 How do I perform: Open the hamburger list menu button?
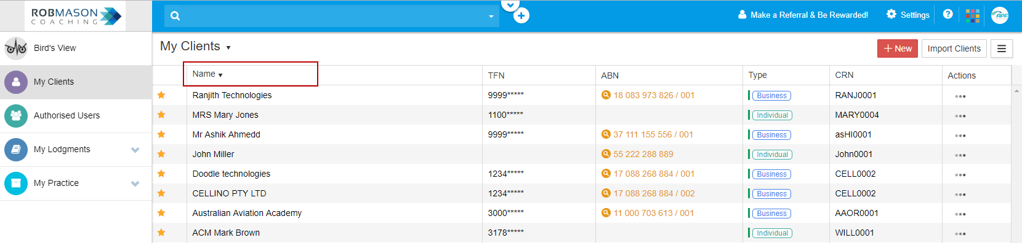1002,48
